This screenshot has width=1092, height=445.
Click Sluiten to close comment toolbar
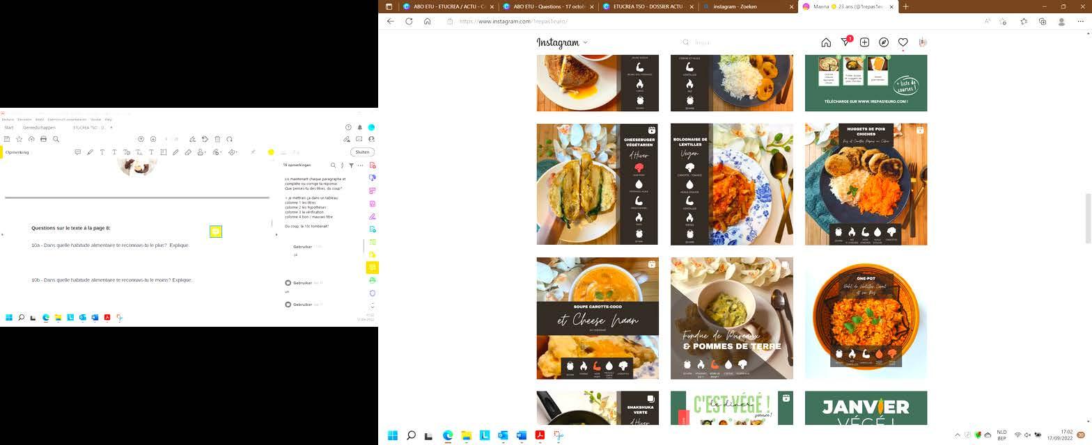click(x=362, y=152)
